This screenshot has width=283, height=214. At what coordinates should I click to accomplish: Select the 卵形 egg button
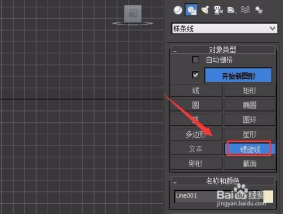point(196,164)
